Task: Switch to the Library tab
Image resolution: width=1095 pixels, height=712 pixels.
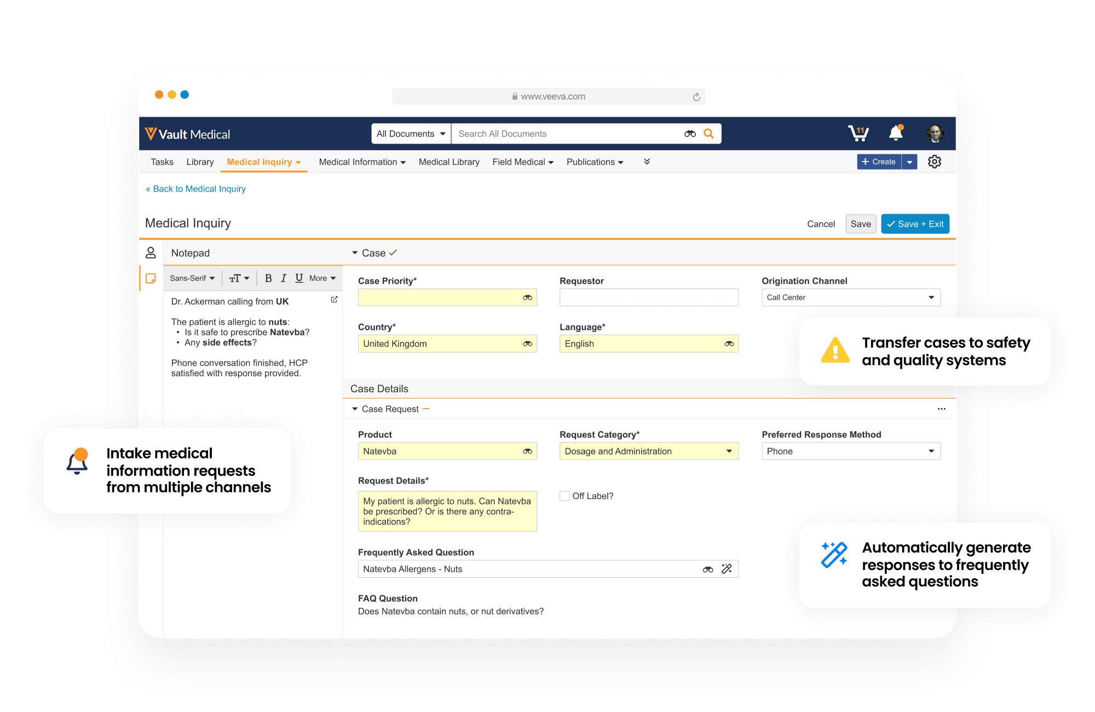Action: pyautogui.click(x=200, y=162)
